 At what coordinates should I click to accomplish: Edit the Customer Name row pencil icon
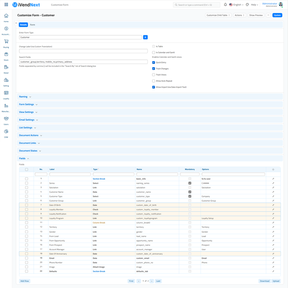(273, 192)
